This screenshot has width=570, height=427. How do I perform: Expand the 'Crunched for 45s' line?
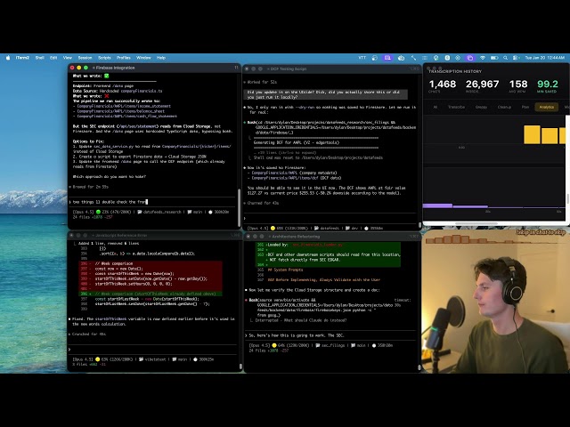click(x=87, y=334)
